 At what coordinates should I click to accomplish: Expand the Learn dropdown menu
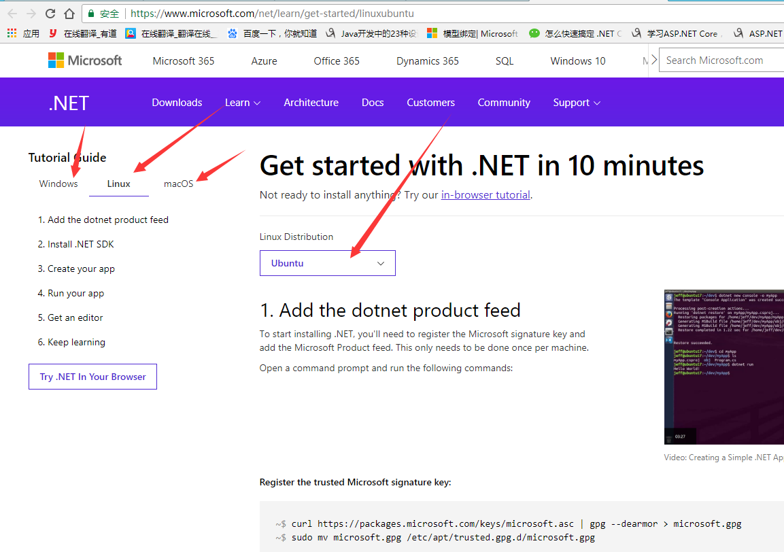click(243, 103)
